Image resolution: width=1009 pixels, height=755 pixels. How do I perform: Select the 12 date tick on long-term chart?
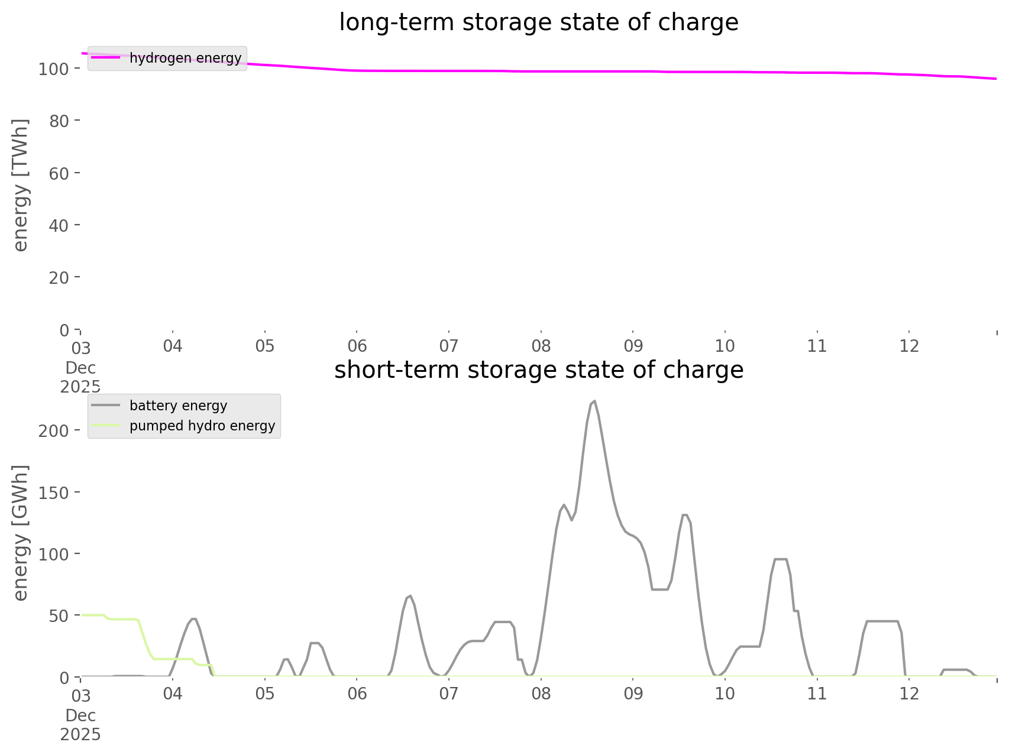tap(909, 346)
